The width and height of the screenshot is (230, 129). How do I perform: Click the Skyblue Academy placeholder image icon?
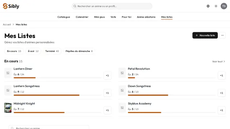122,108
